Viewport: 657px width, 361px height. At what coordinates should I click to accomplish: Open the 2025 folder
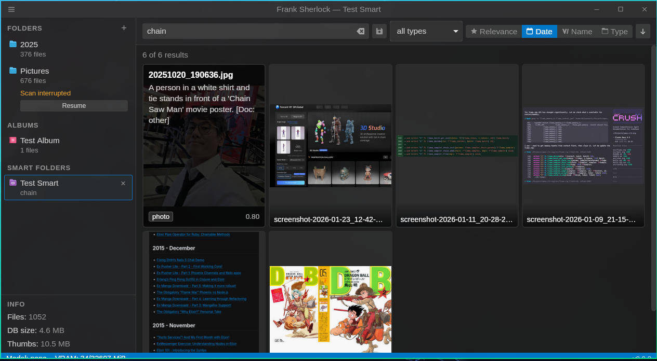[x=29, y=45]
